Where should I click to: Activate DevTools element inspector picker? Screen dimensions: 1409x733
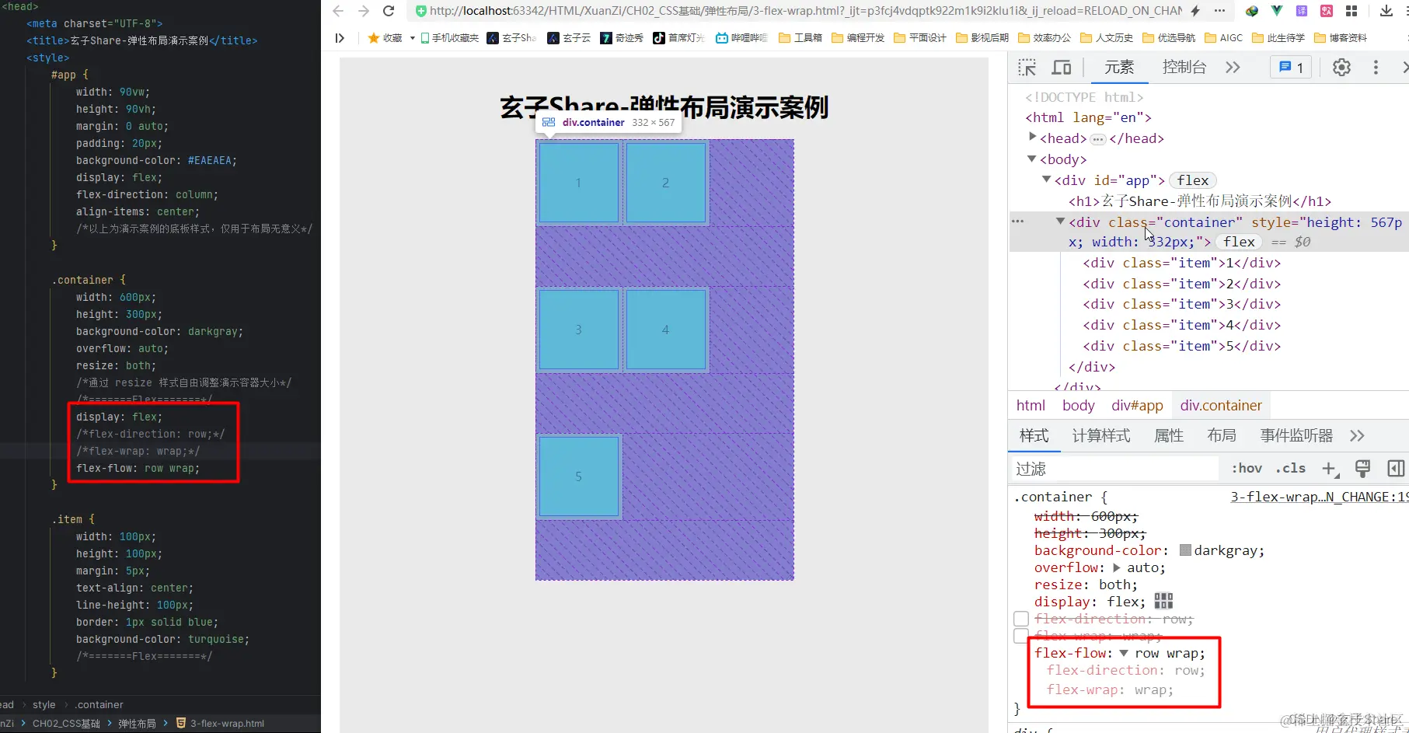[1027, 68]
